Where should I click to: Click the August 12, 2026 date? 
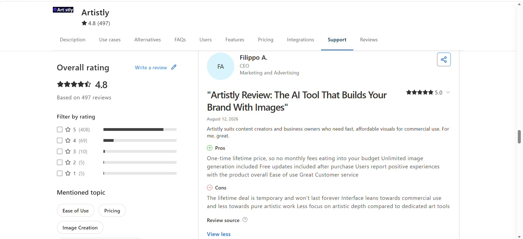223,119
